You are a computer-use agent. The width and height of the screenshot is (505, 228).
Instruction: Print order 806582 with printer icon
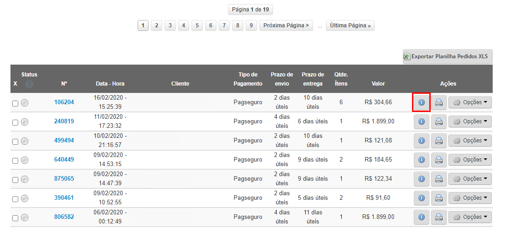[438, 218]
